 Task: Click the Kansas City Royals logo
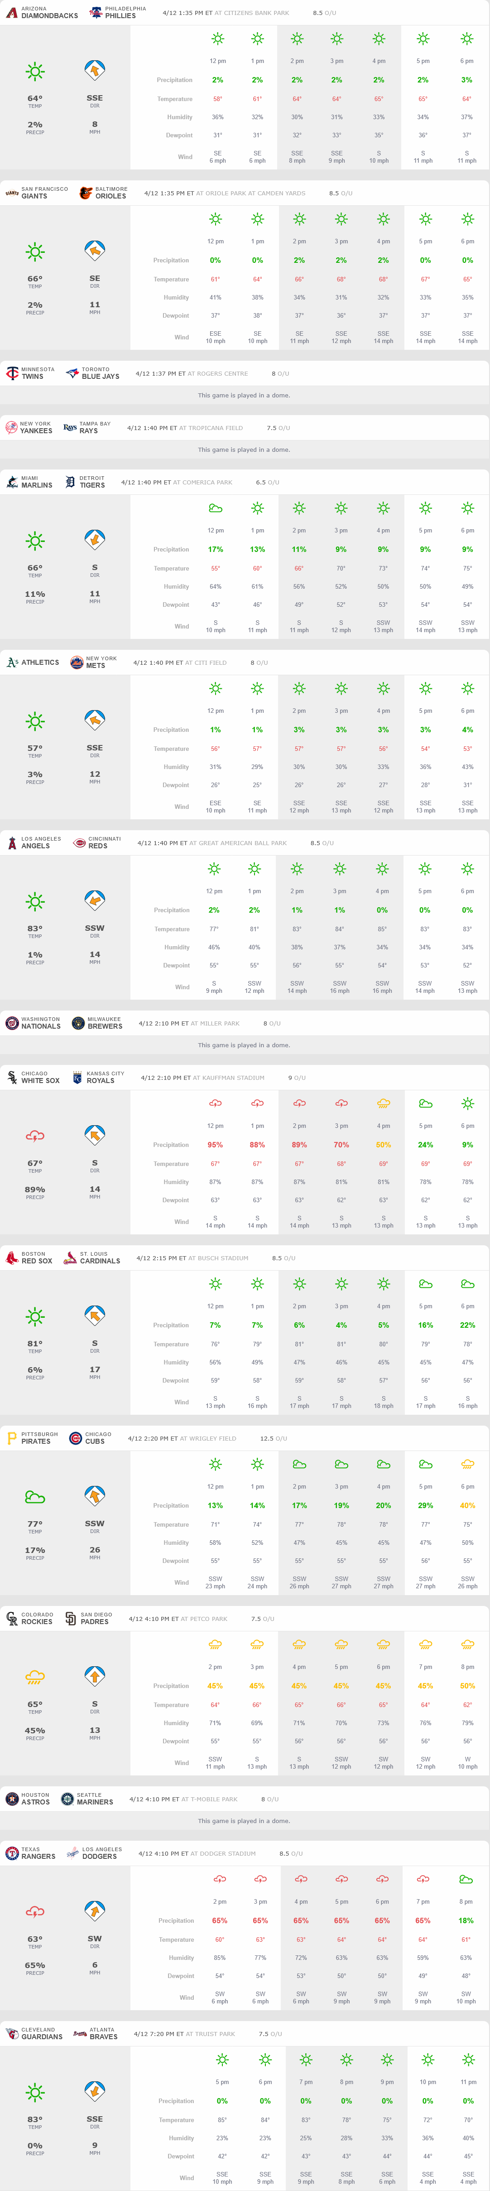click(x=77, y=1078)
